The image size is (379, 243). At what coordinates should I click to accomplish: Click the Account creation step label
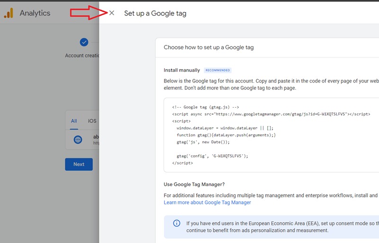tap(82, 56)
